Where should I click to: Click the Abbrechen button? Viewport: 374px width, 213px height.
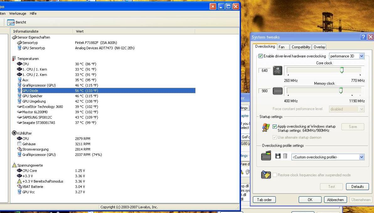[x=335, y=200]
